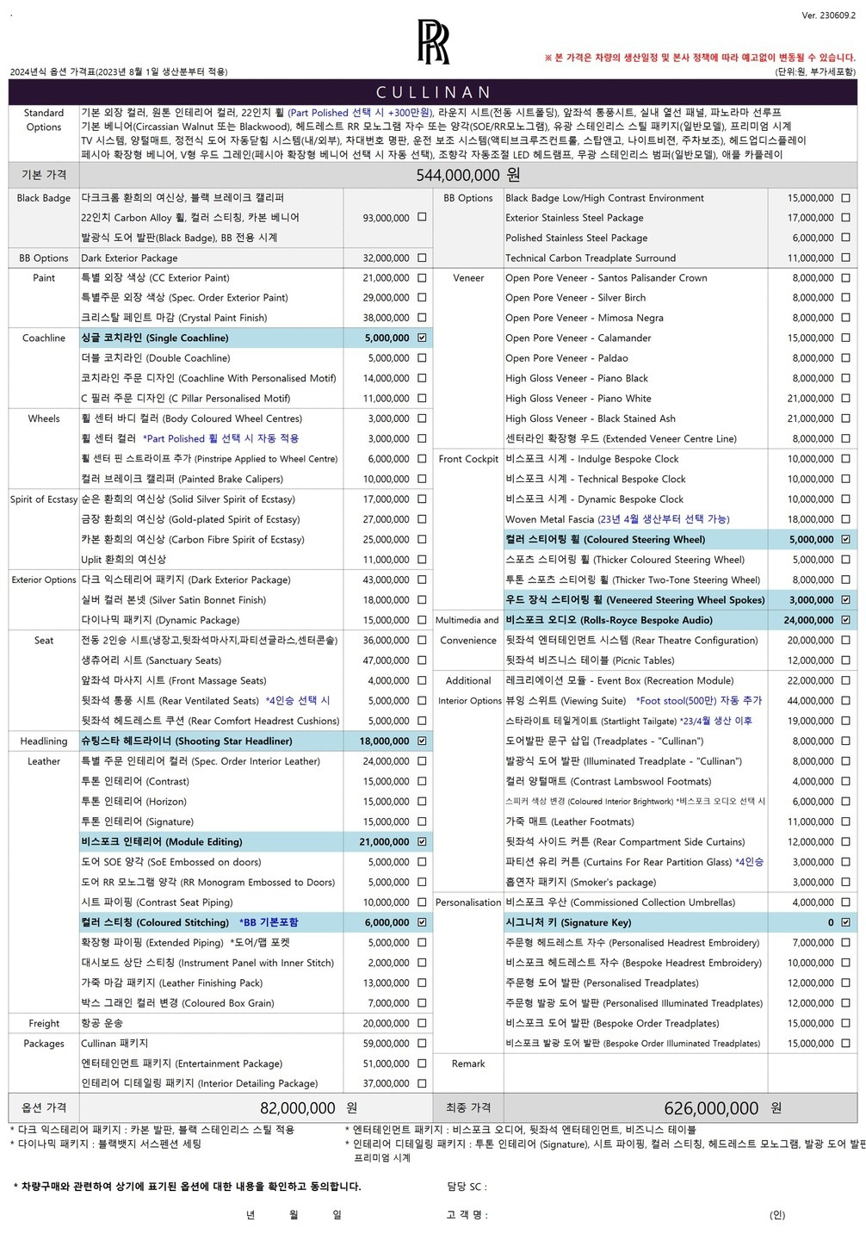Click the CULLINAN title banner
This screenshot has width=866, height=1240.
(x=433, y=92)
